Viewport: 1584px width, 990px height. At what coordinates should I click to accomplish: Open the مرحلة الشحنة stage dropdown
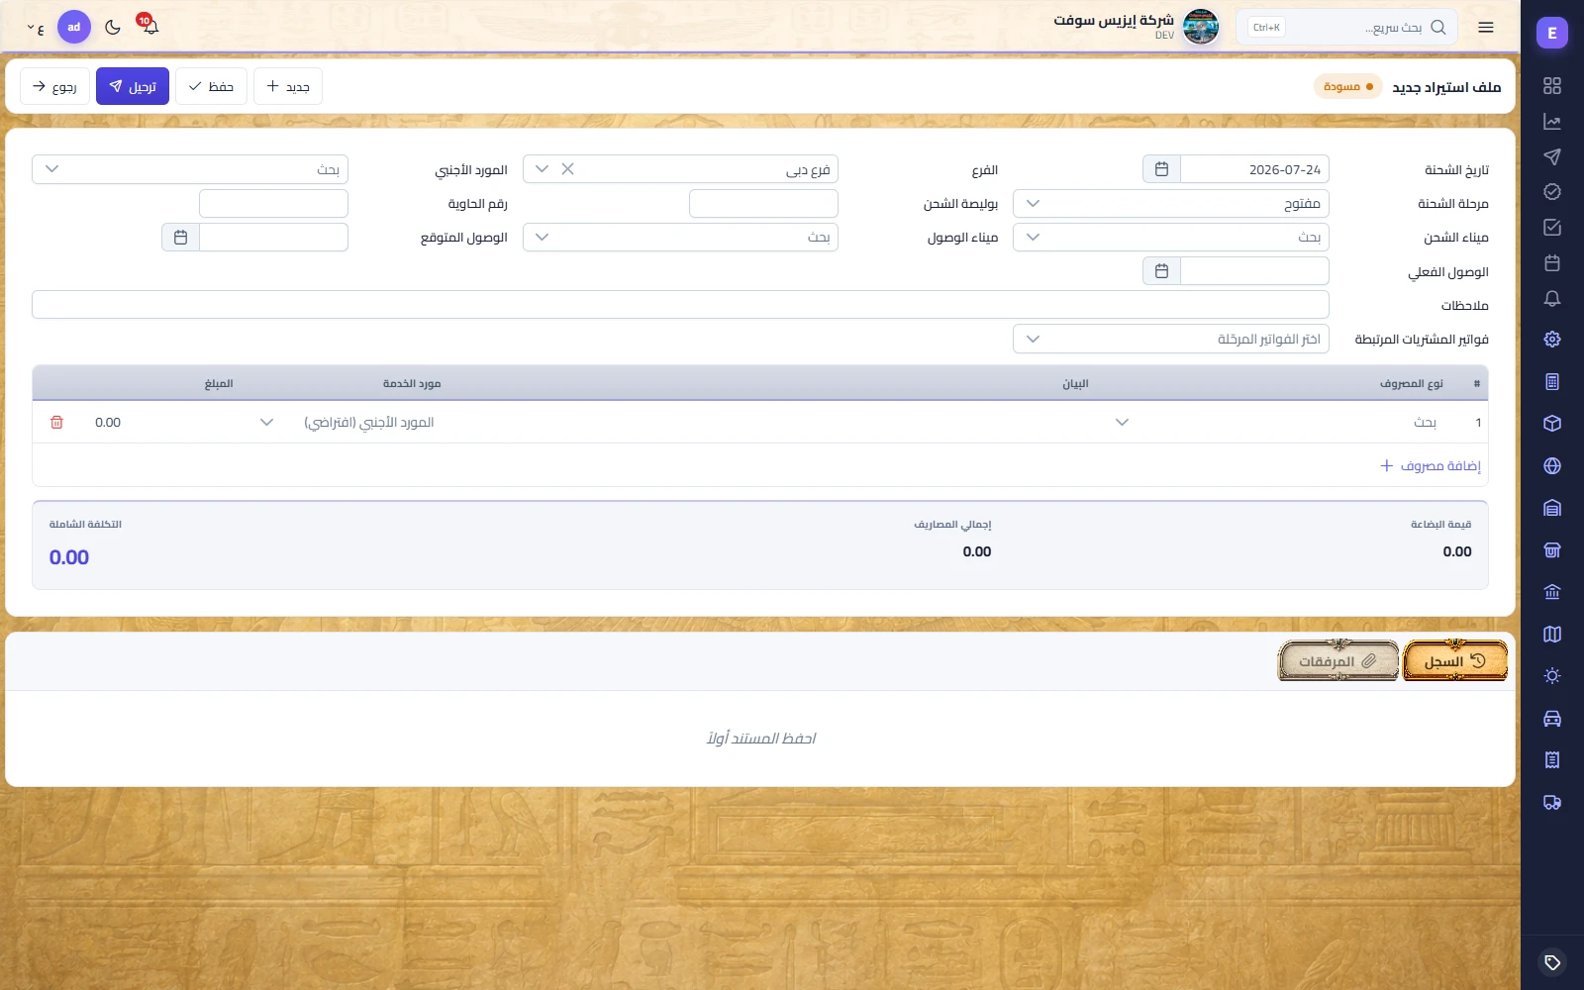click(1171, 204)
